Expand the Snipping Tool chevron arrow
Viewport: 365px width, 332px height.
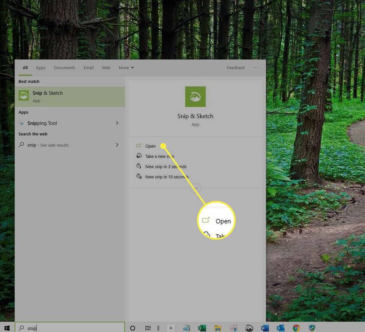click(117, 123)
